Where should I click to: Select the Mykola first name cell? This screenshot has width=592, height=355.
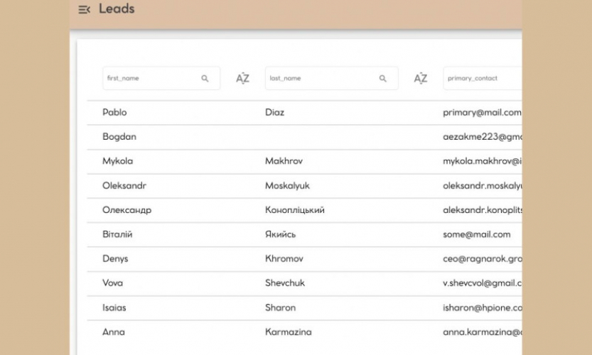point(117,161)
